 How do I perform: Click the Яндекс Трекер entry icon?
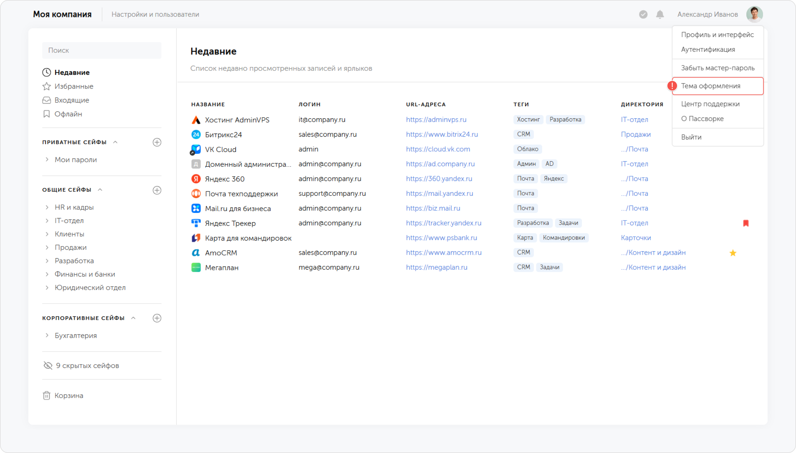tap(196, 223)
